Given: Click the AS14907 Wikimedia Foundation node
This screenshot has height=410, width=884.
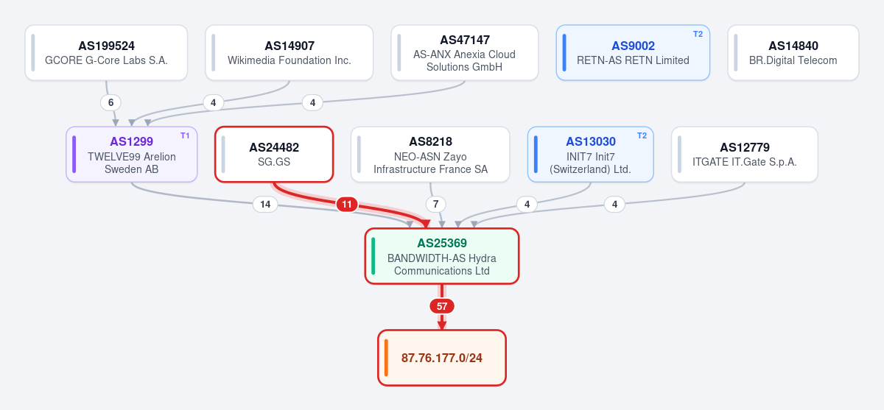Looking at the screenshot, I should pyautogui.click(x=290, y=52).
